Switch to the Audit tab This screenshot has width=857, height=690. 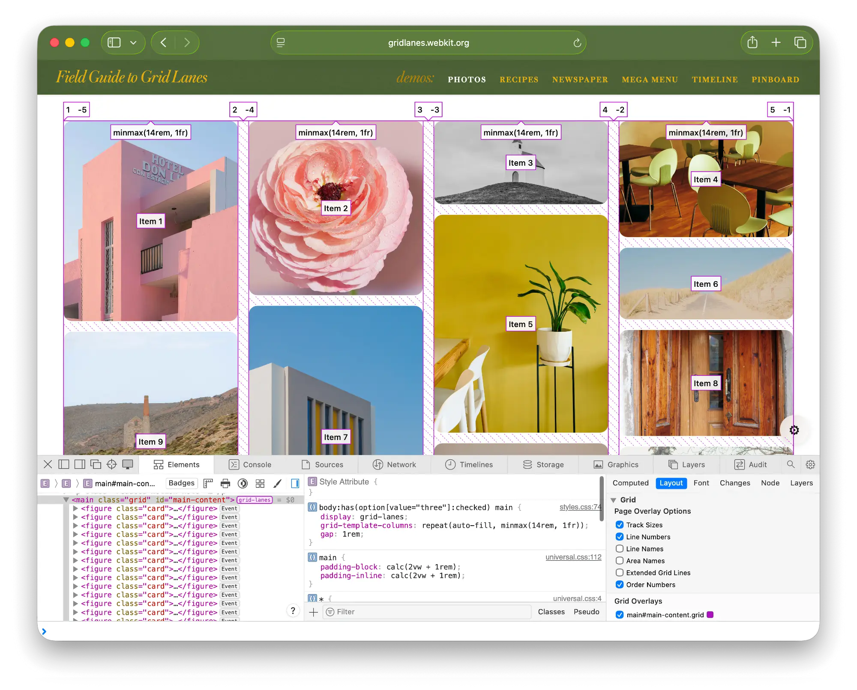tap(750, 465)
